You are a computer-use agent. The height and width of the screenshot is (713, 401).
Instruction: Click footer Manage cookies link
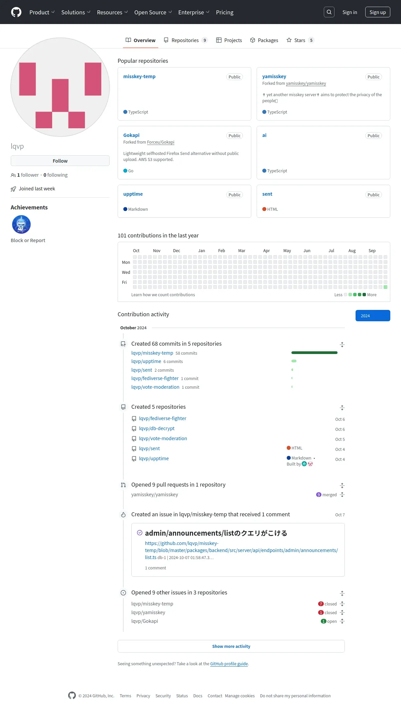[240, 696]
